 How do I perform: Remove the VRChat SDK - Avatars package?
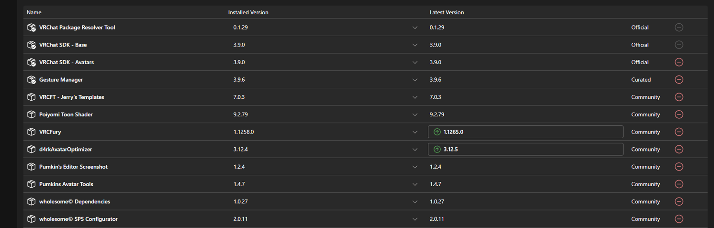pos(679,62)
